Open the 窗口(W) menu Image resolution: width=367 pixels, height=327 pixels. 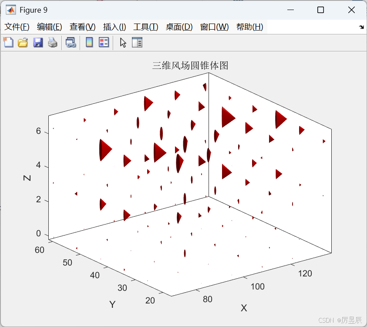(214, 27)
